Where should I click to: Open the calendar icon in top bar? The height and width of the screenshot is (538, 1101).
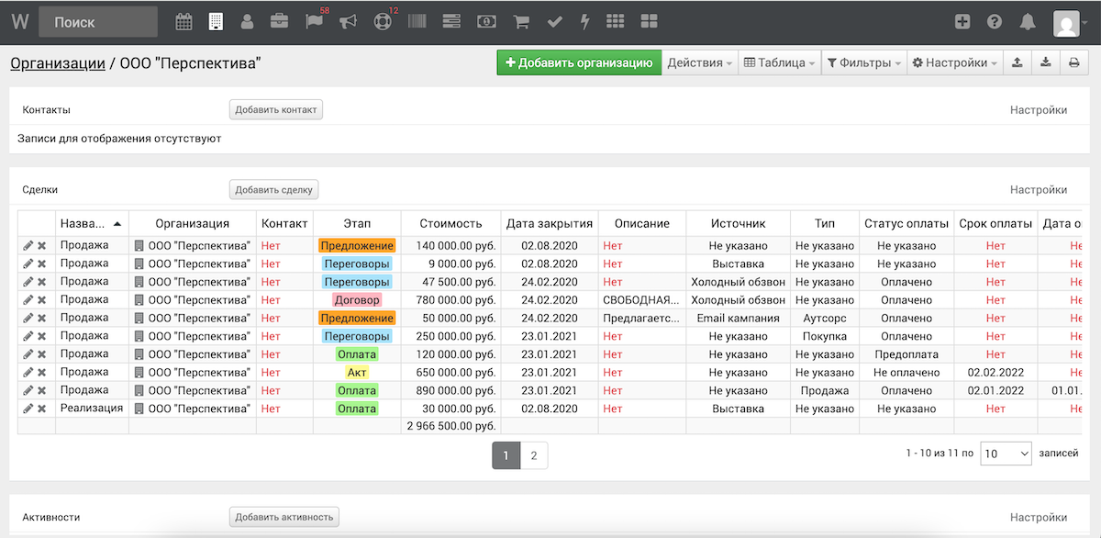click(x=184, y=22)
